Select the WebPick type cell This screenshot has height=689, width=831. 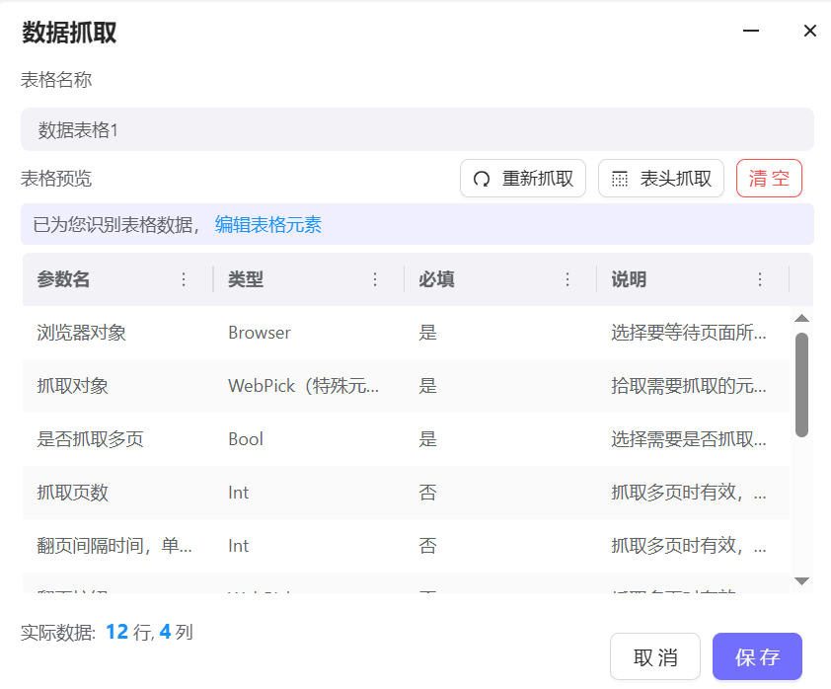click(x=303, y=386)
